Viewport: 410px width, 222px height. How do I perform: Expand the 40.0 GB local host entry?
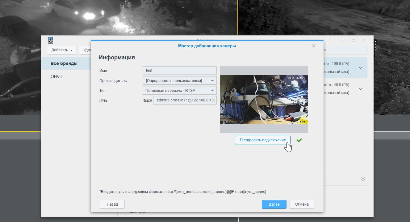tap(360, 89)
